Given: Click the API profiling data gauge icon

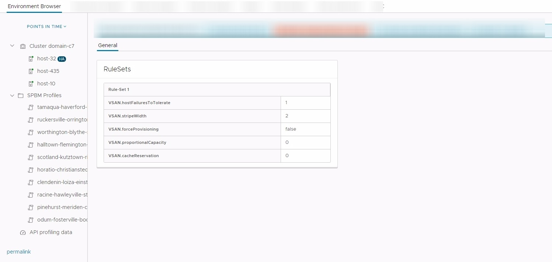Looking at the screenshot, I should pyautogui.click(x=23, y=233).
